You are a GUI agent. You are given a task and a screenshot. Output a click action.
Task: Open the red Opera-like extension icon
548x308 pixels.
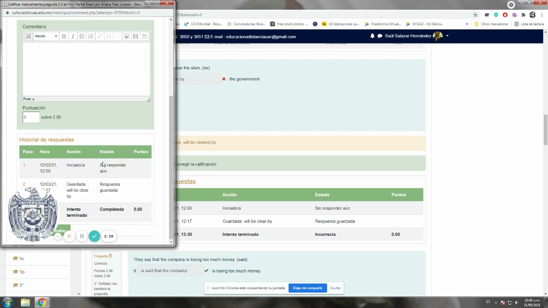(505, 15)
